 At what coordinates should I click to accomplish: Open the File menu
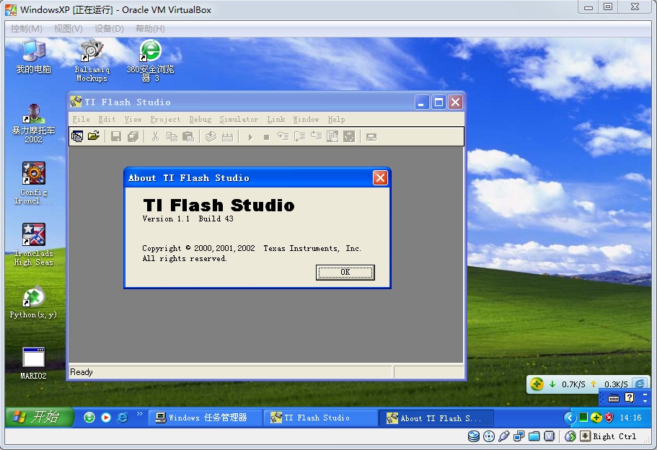point(81,120)
